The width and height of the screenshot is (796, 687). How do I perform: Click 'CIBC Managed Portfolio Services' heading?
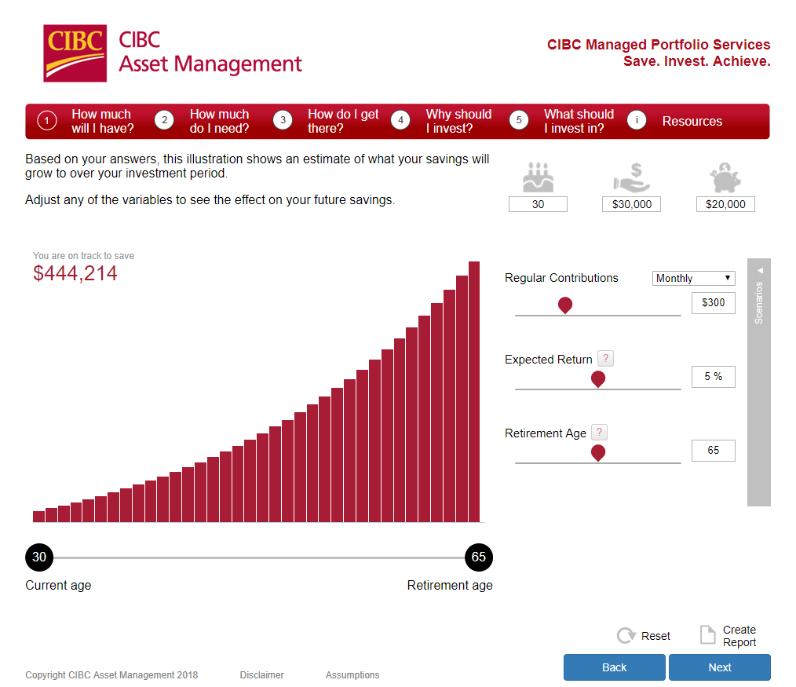click(x=659, y=45)
